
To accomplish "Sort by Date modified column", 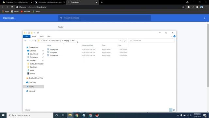I will (x=88, y=45).
